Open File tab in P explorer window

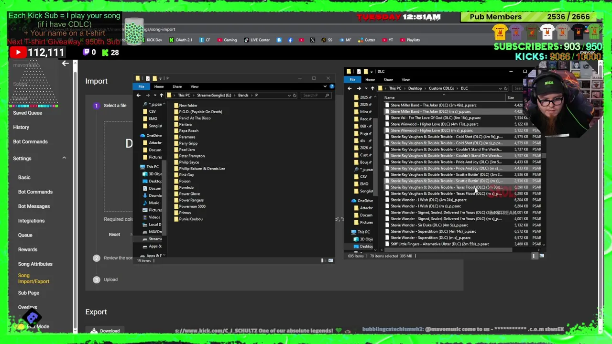[141, 86]
